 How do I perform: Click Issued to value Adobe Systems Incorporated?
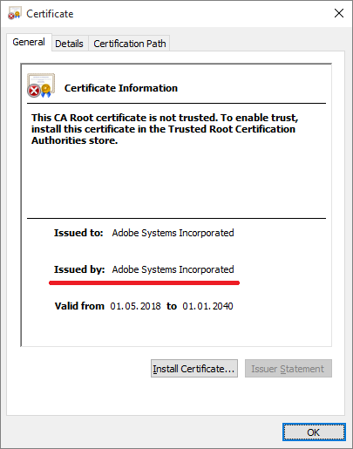point(173,233)
